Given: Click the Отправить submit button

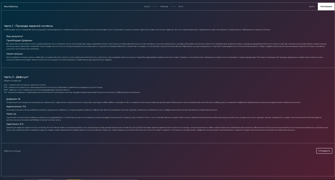Looking at the screenshot, I should pyautogui.click(x=324, y=151).
